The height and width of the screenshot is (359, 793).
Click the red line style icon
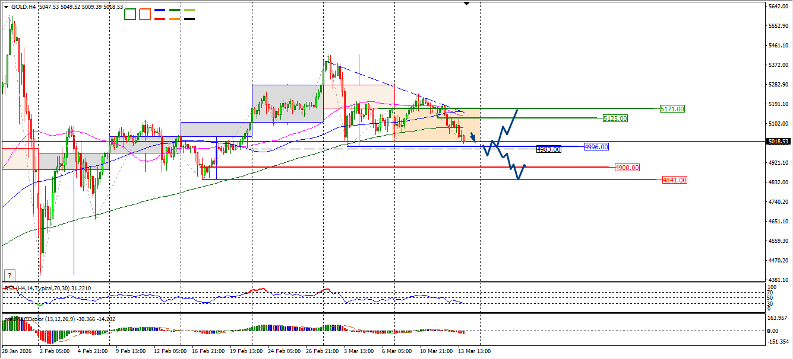tap(160, 18)
